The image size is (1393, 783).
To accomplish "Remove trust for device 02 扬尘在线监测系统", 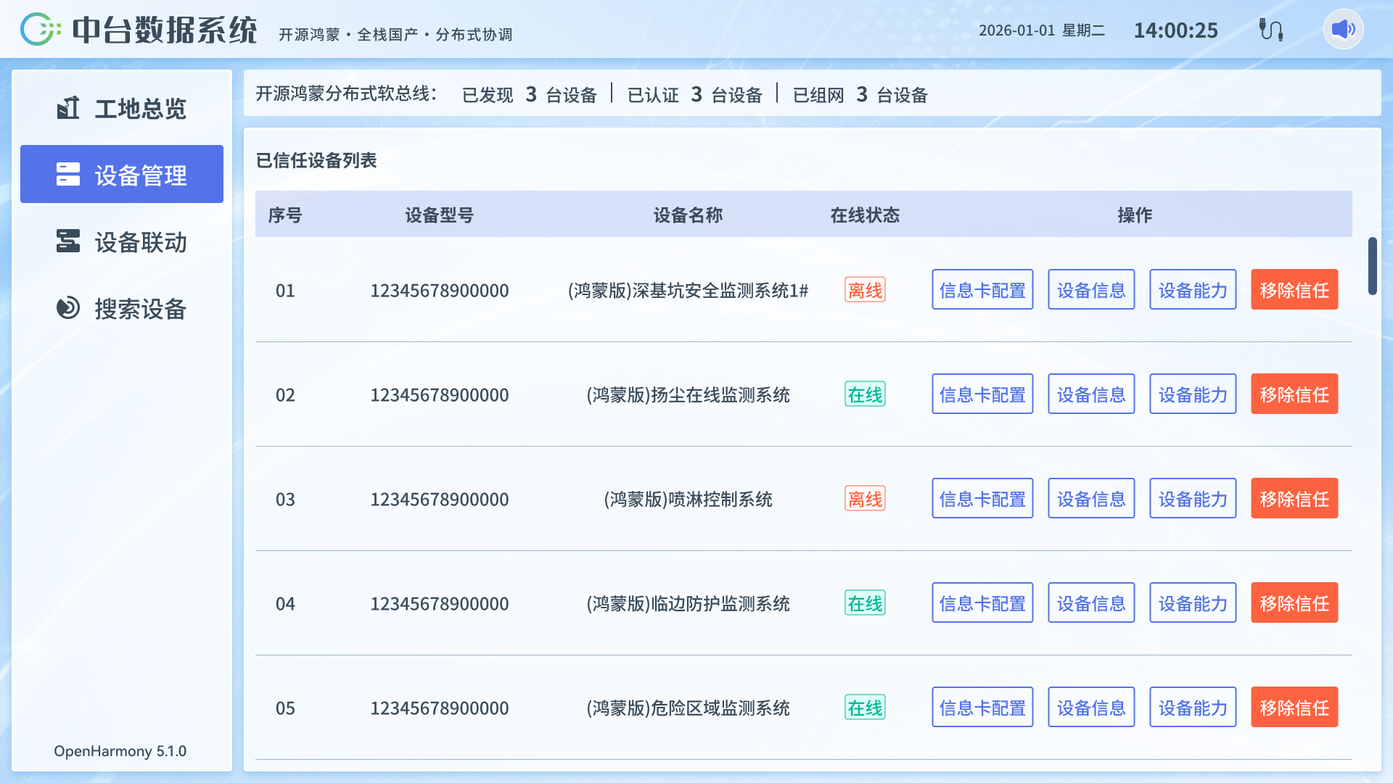I will click(1294, 394).
